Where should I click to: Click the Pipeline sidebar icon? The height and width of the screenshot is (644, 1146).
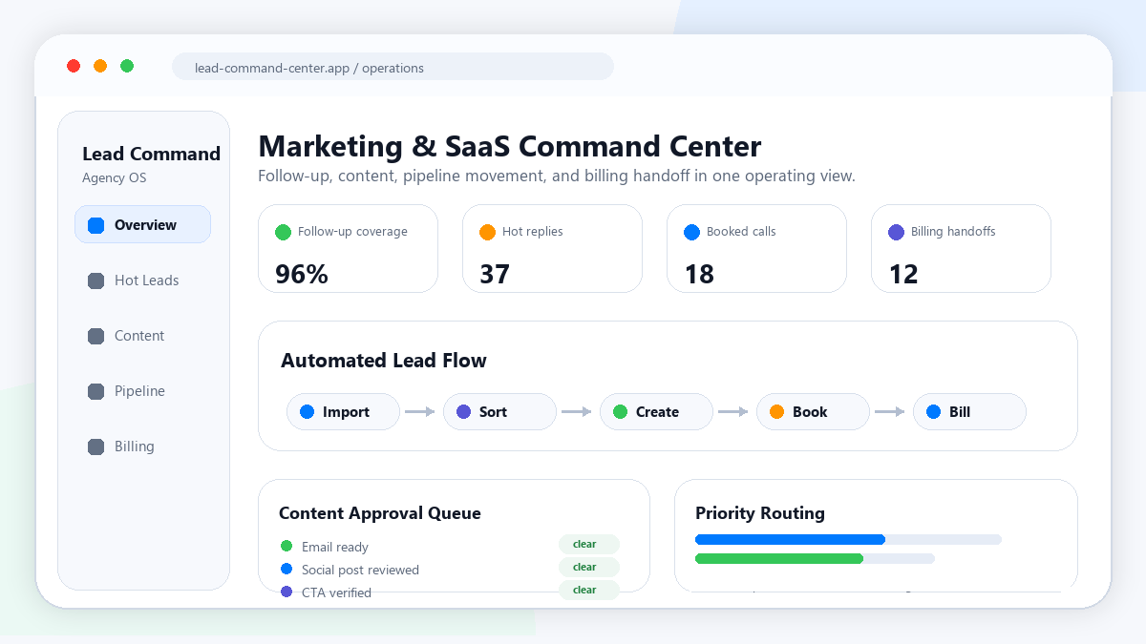95,391
